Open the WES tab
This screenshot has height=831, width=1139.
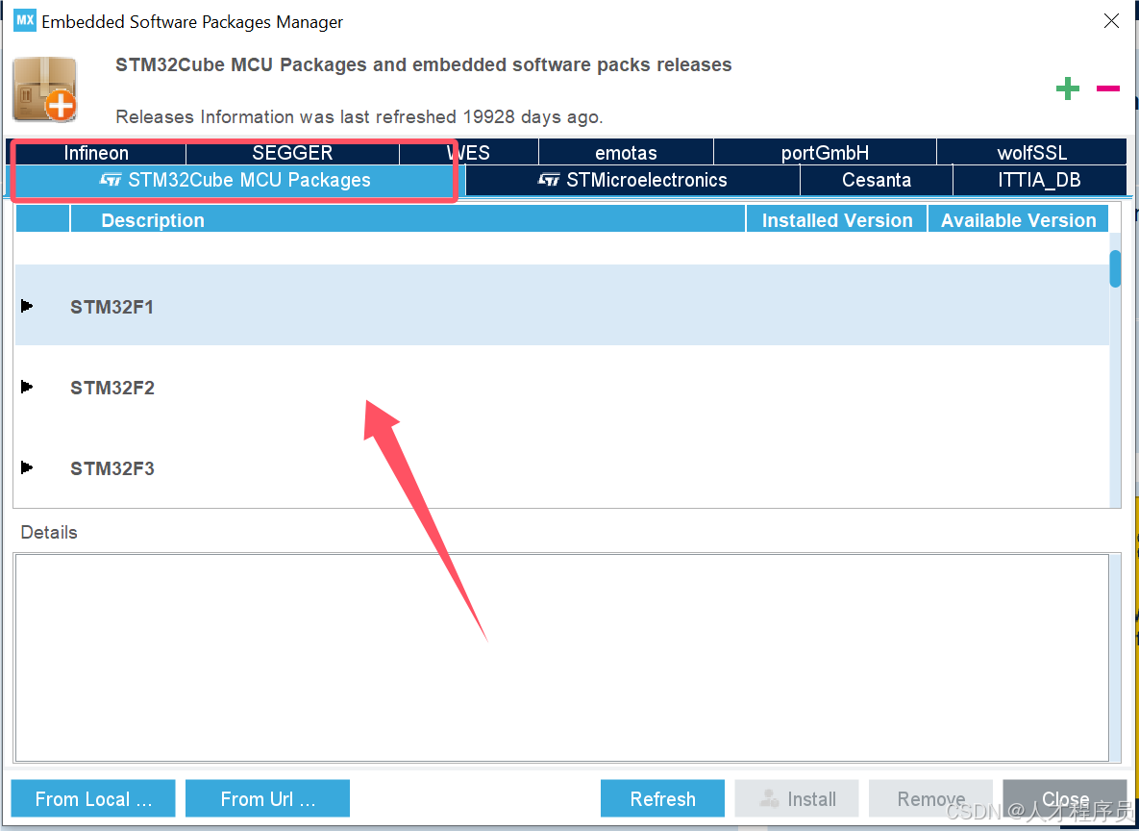tap(468, 153)
